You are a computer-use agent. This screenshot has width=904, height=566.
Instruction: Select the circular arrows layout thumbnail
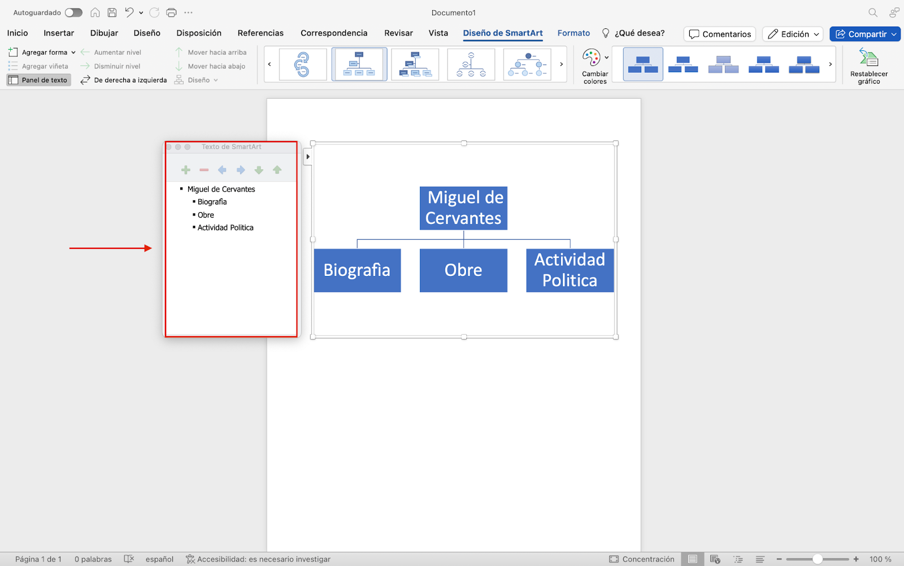click(x=303, y=64)
